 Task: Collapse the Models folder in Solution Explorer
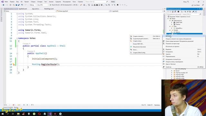170,30
